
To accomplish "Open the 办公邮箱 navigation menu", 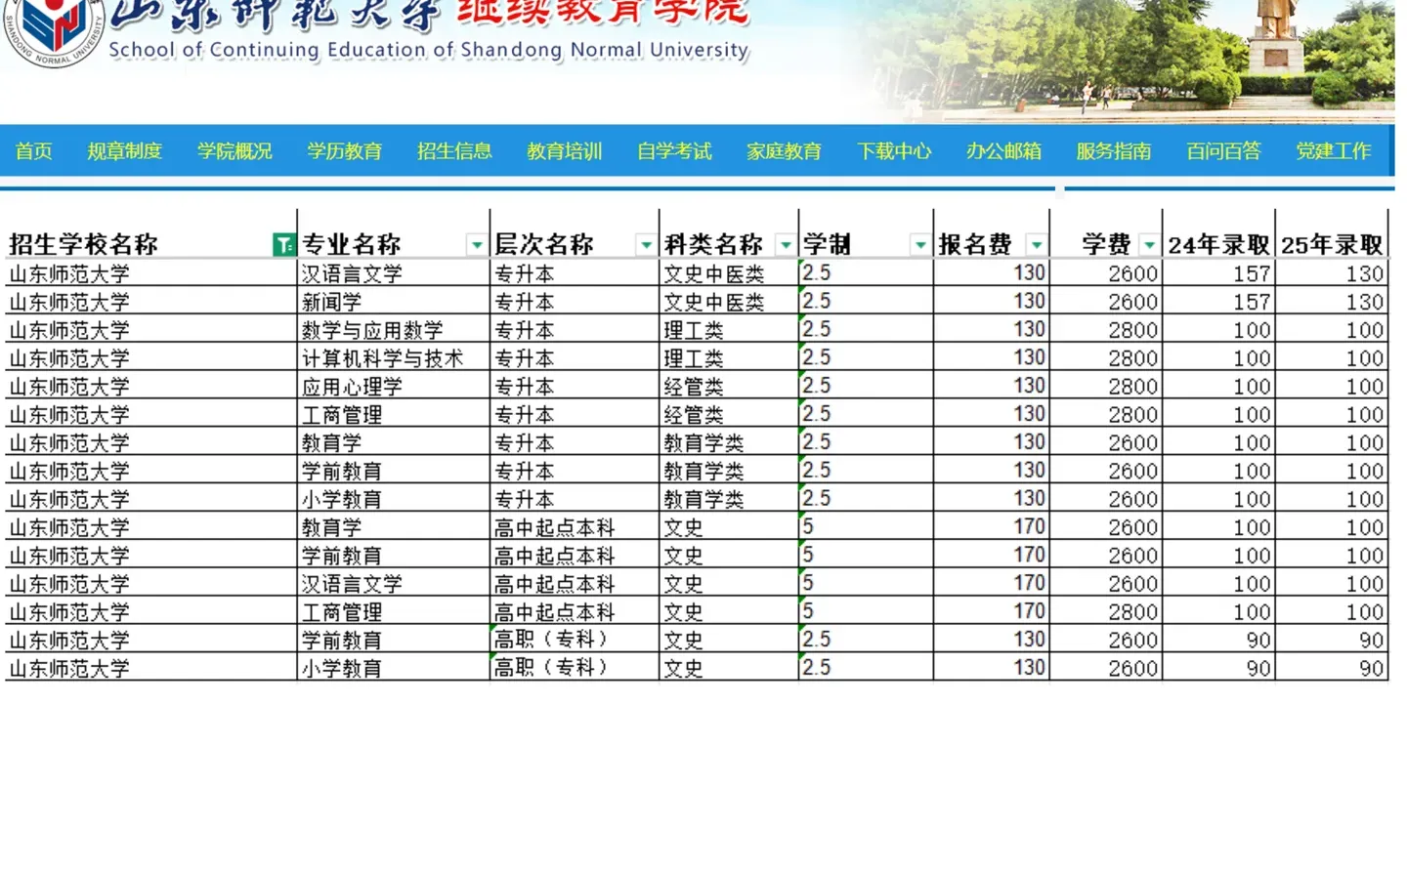I will [x=1003, y=151].
